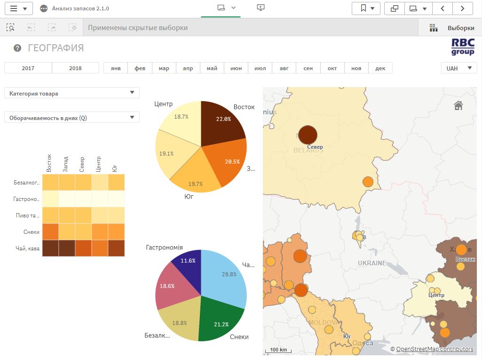Go to next sheet arrow

click(x=463, y=8)
